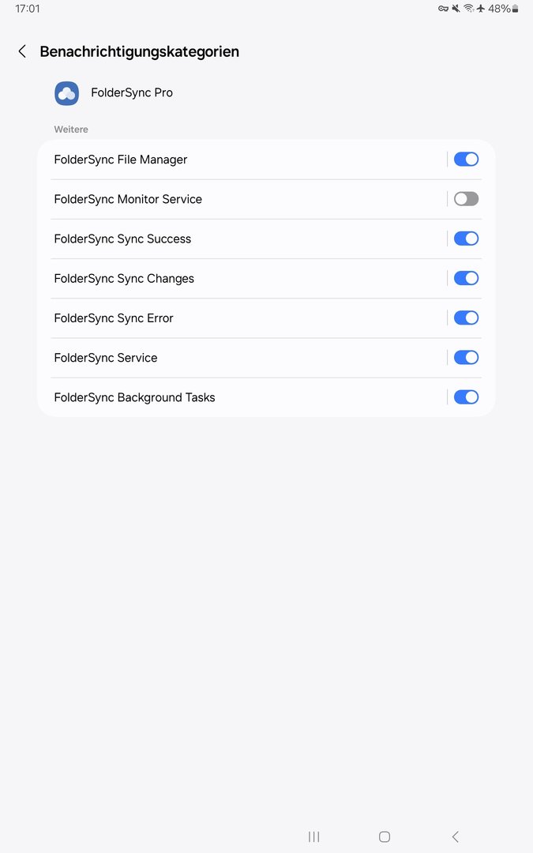Turn off FolderSync Background Tasks toggle
Screen dimensions: 533x853
[x=466, y=397]
